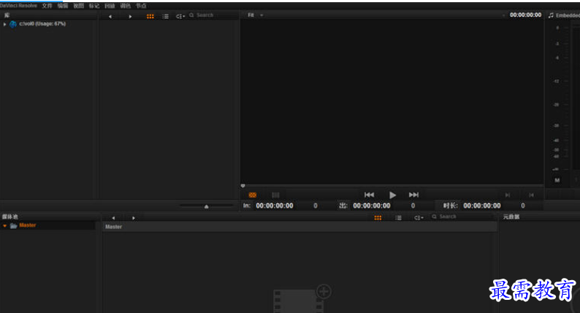This screenshot has width=580, height=313.
Task: Expand the c:\vol0 drive in library
Action: 5,24
